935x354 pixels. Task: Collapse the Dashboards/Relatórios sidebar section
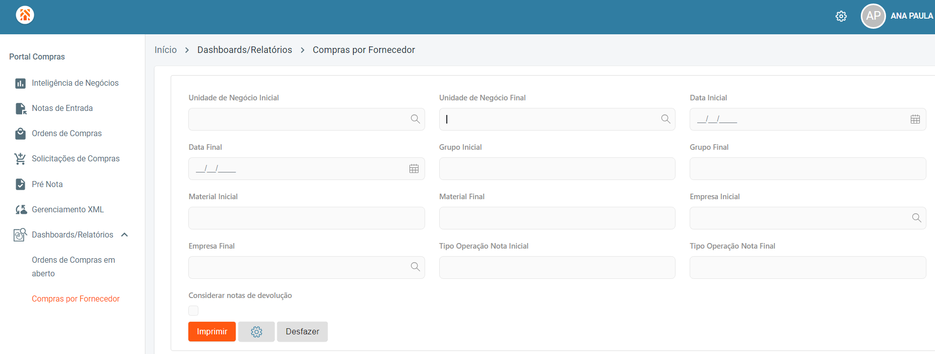tap(125, 234)
